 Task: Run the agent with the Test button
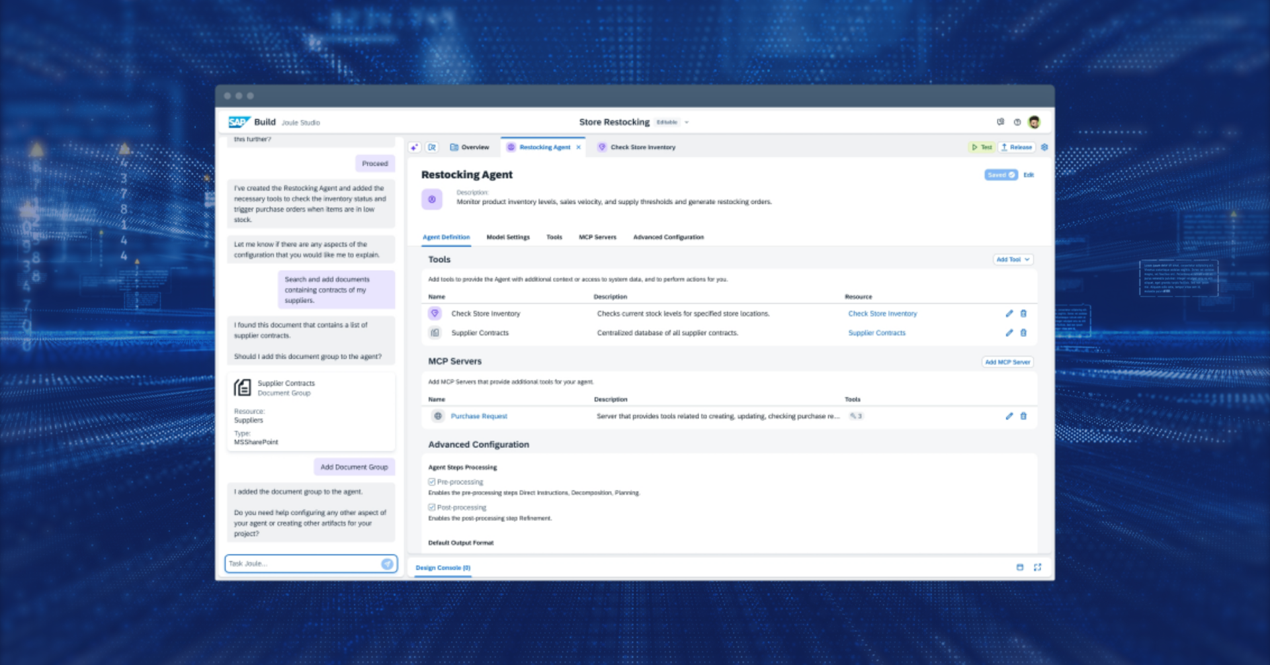[x=982, y=147]
